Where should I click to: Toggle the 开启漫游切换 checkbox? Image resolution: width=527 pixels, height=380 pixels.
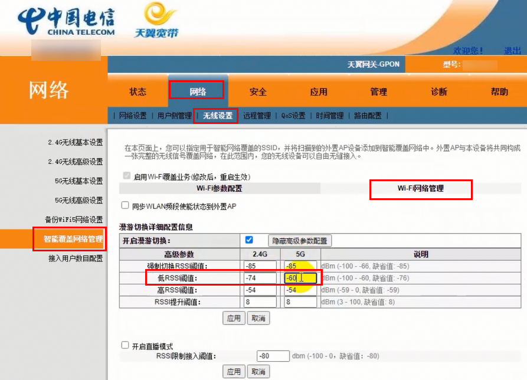249,240
